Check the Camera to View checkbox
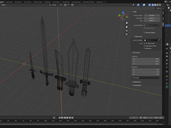This screenshot has height=128, width=171. coord(144,46)
